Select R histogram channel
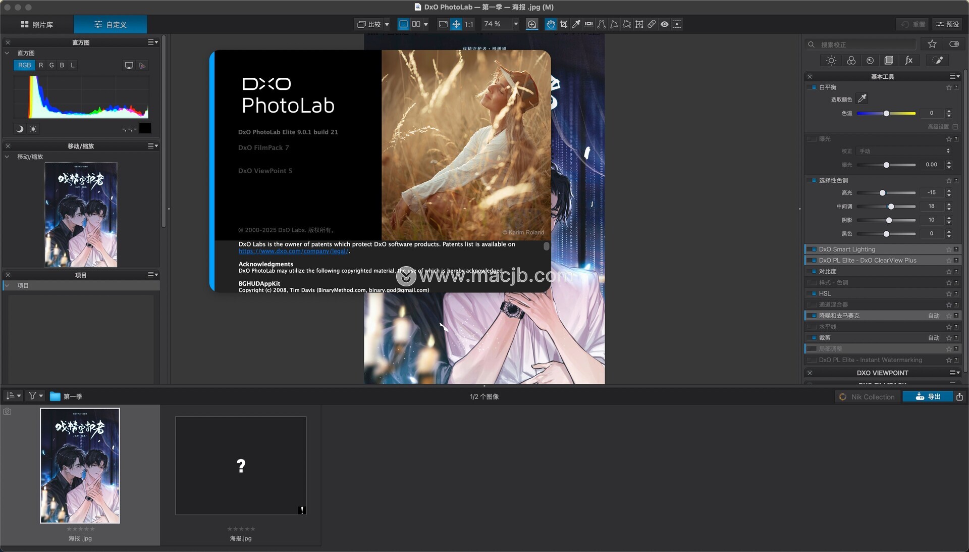 click(41, 65)
